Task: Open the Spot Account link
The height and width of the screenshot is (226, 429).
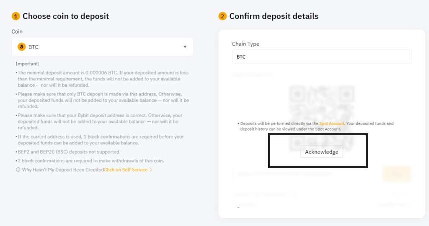Action: click(x=331, y=123)
